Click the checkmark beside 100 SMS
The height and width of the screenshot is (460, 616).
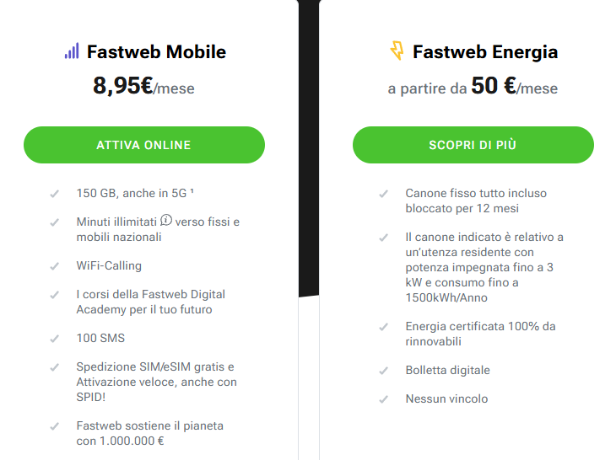tap(55, 339)
